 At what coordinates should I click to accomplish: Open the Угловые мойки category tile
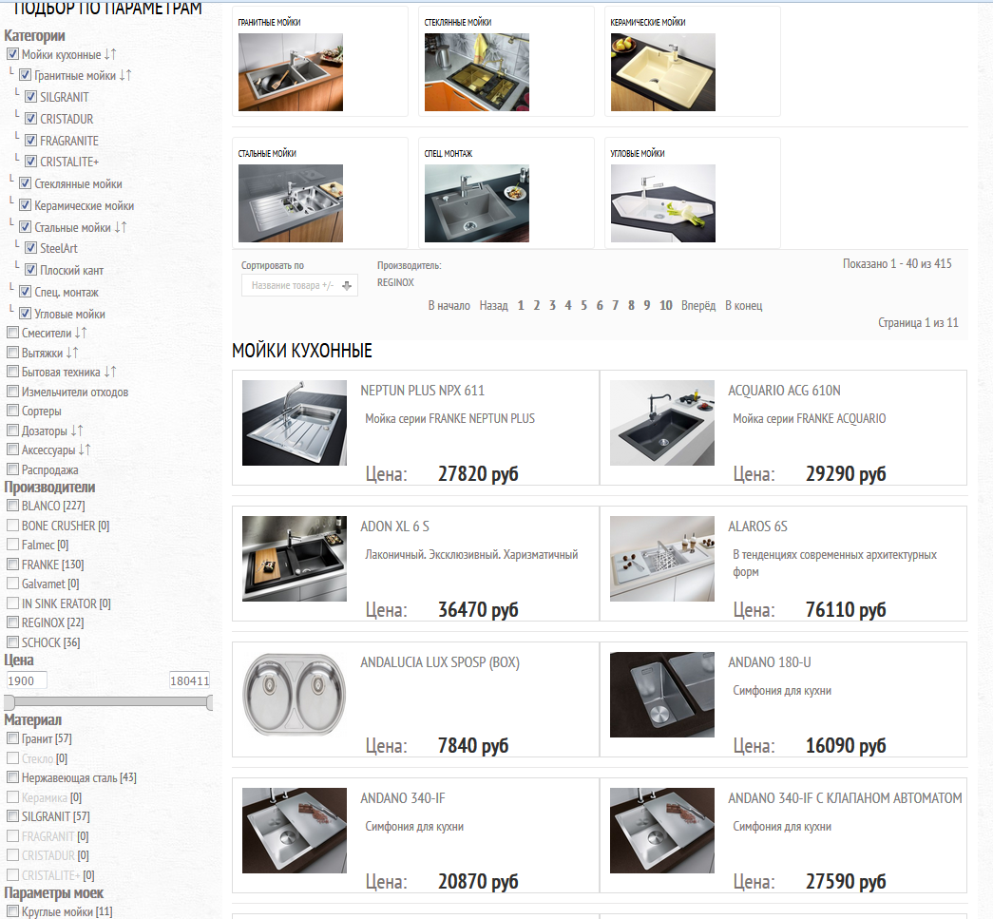point(692,193)
